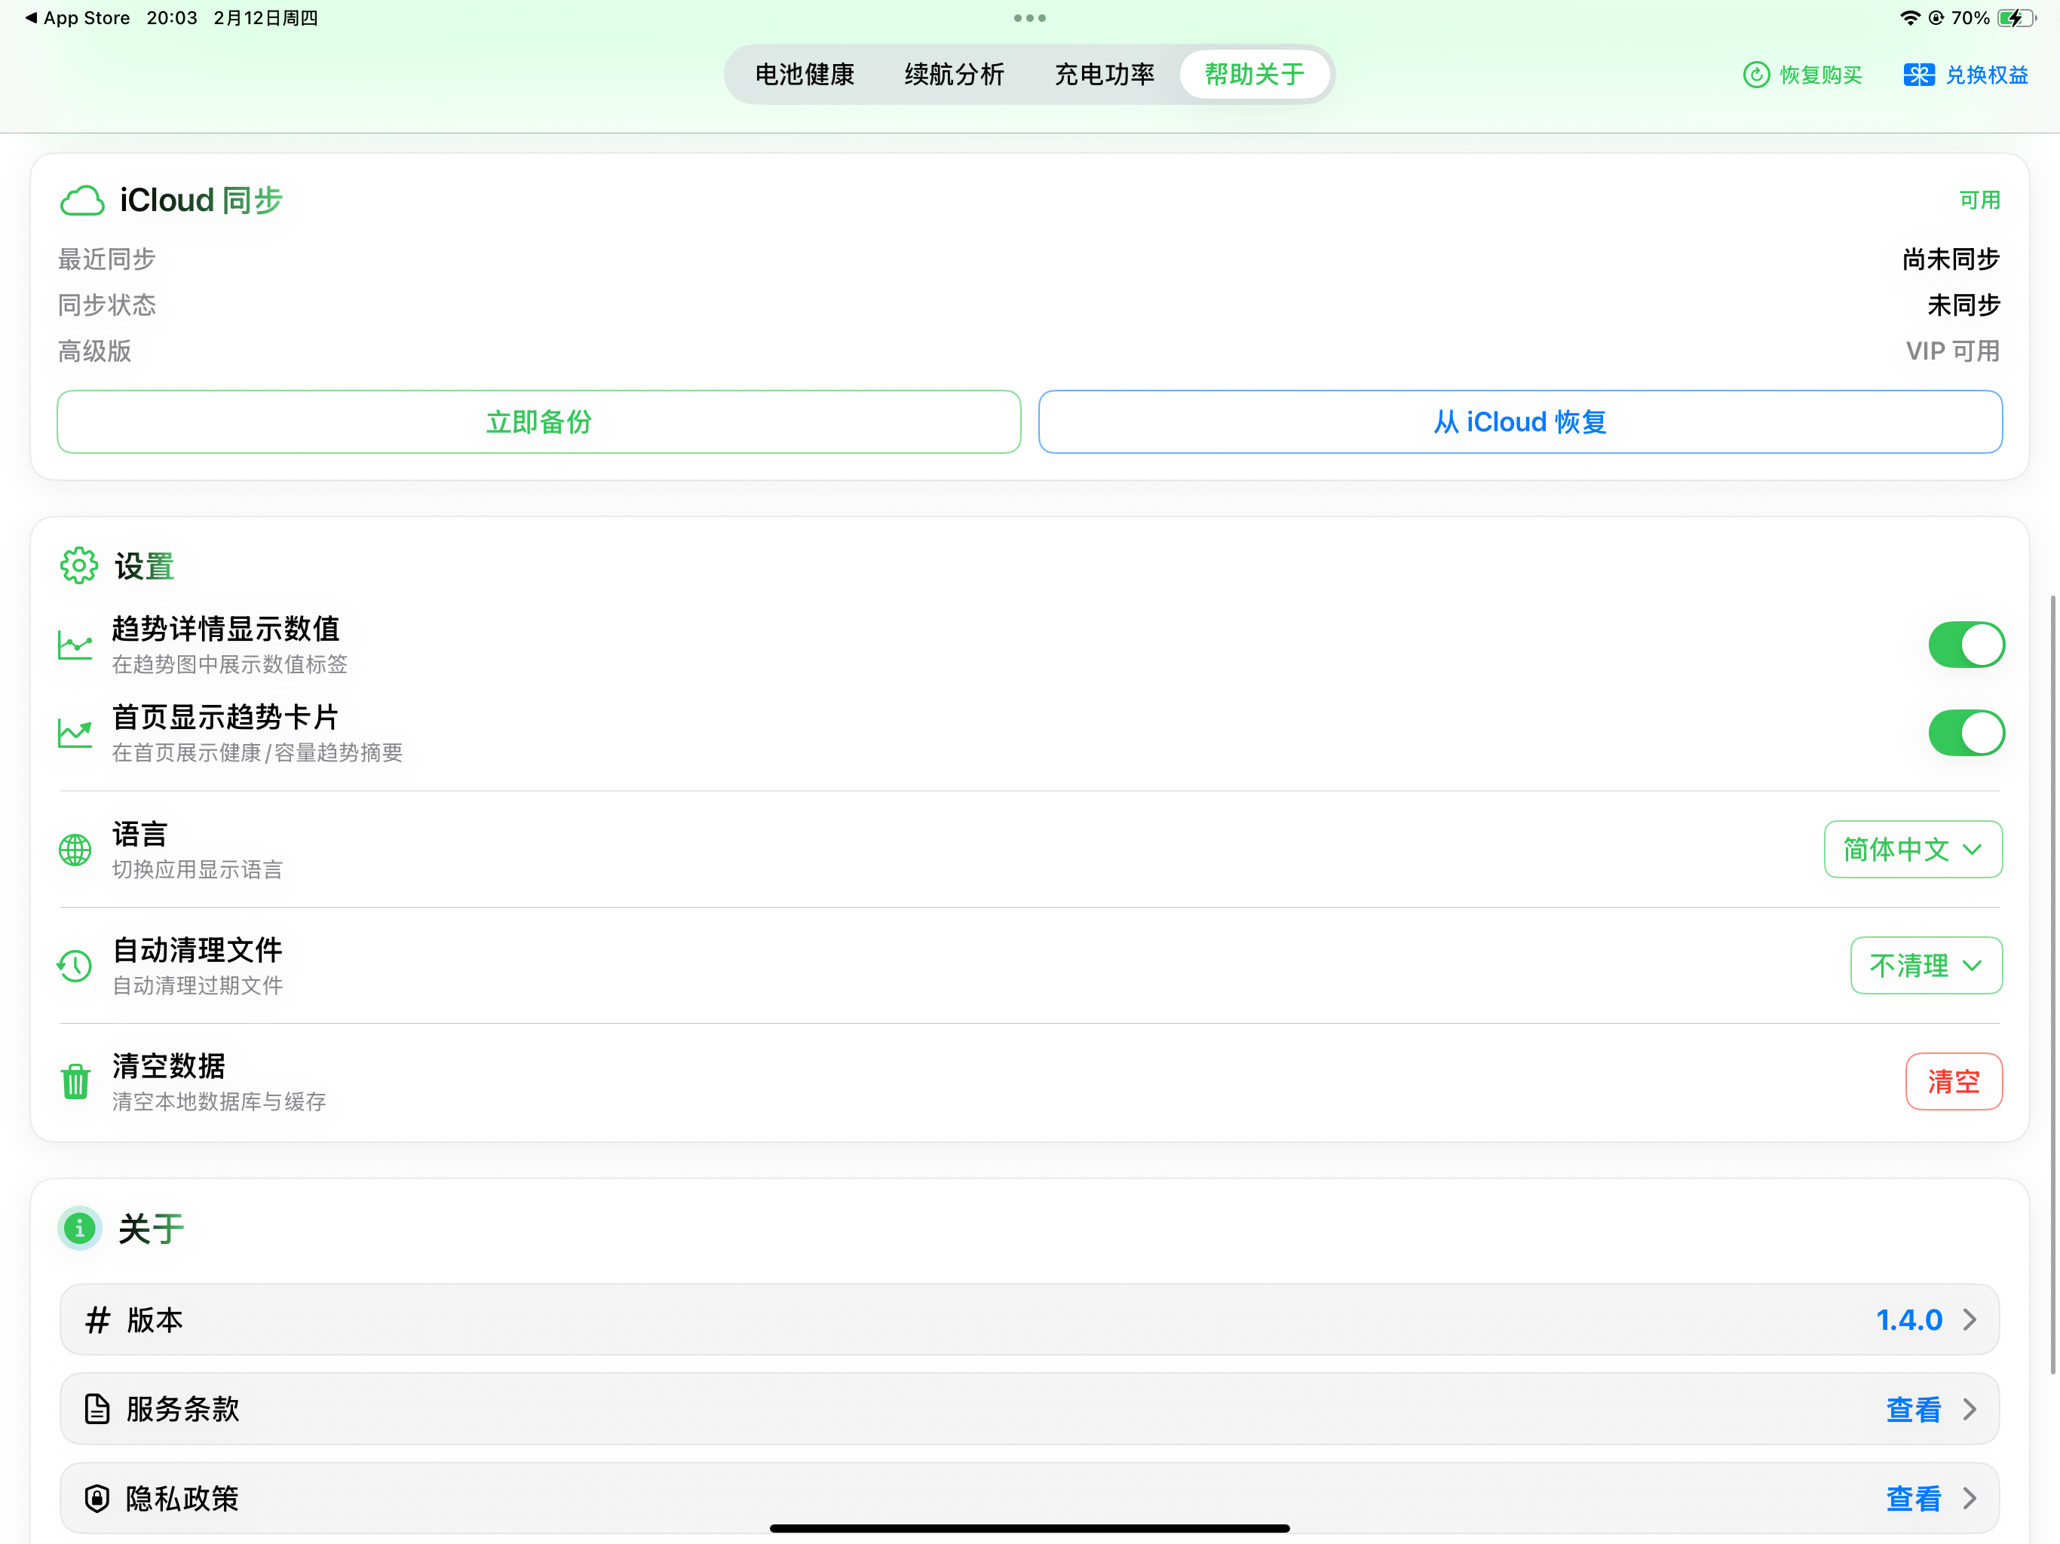The width and height of the screenshot is (2060, 1544).
Task: Open the 不清理 auto-clean dropdown
Action: pos(1926,966)
